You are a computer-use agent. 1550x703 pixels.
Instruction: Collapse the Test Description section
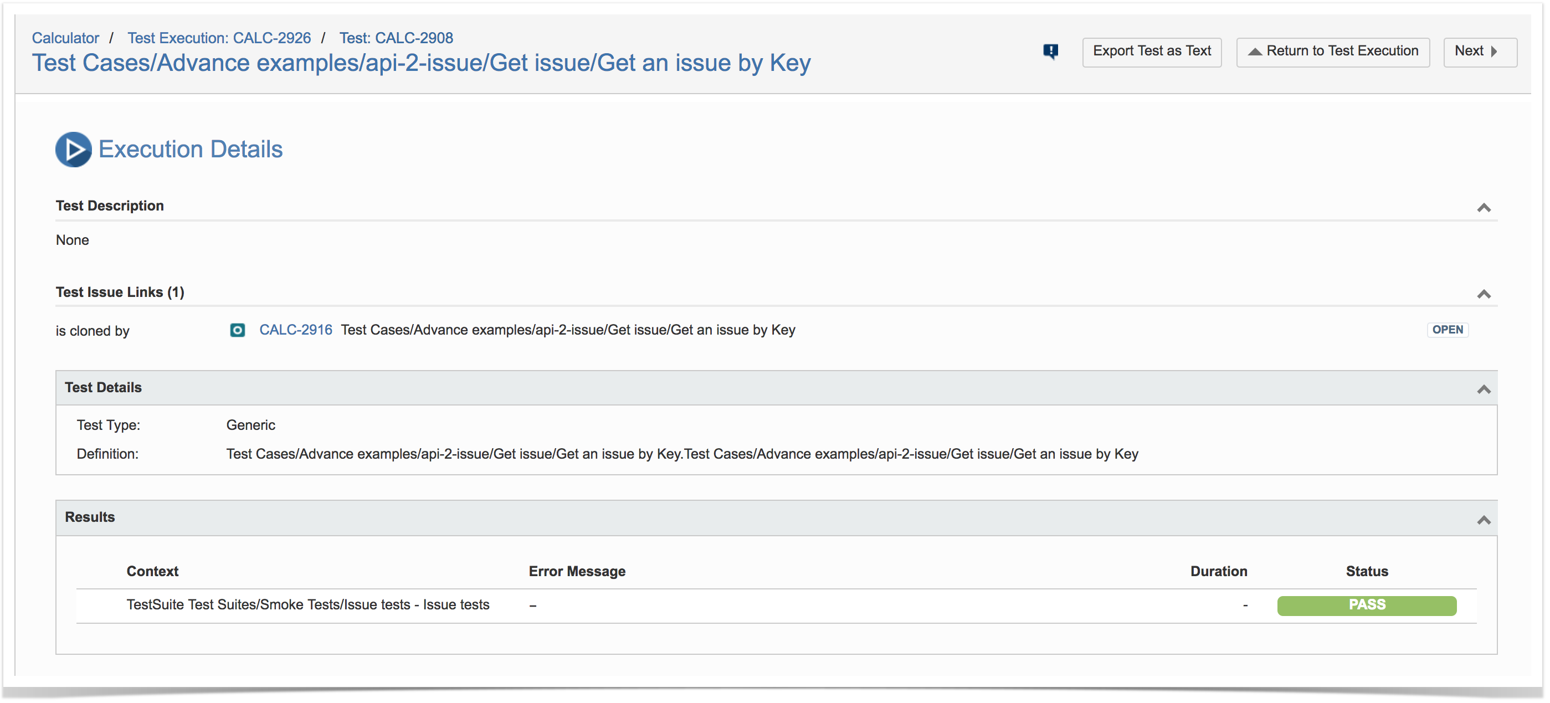[1483, 208]
